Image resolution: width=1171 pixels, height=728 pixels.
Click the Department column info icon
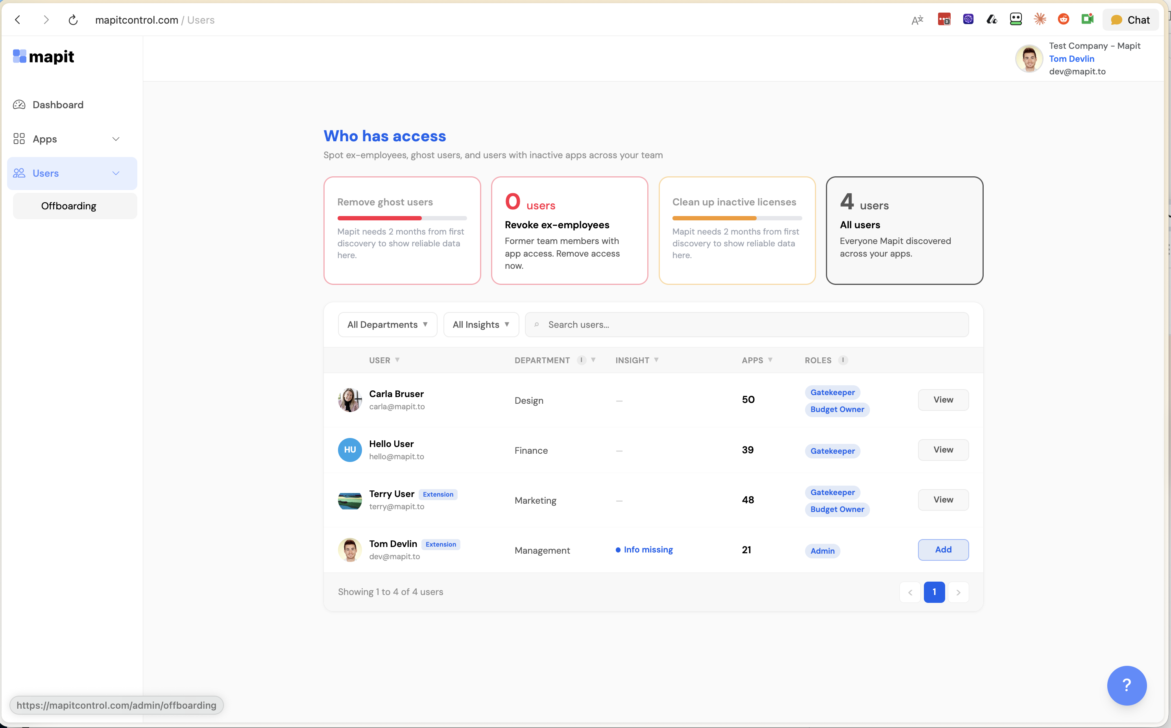coord(582,360)
